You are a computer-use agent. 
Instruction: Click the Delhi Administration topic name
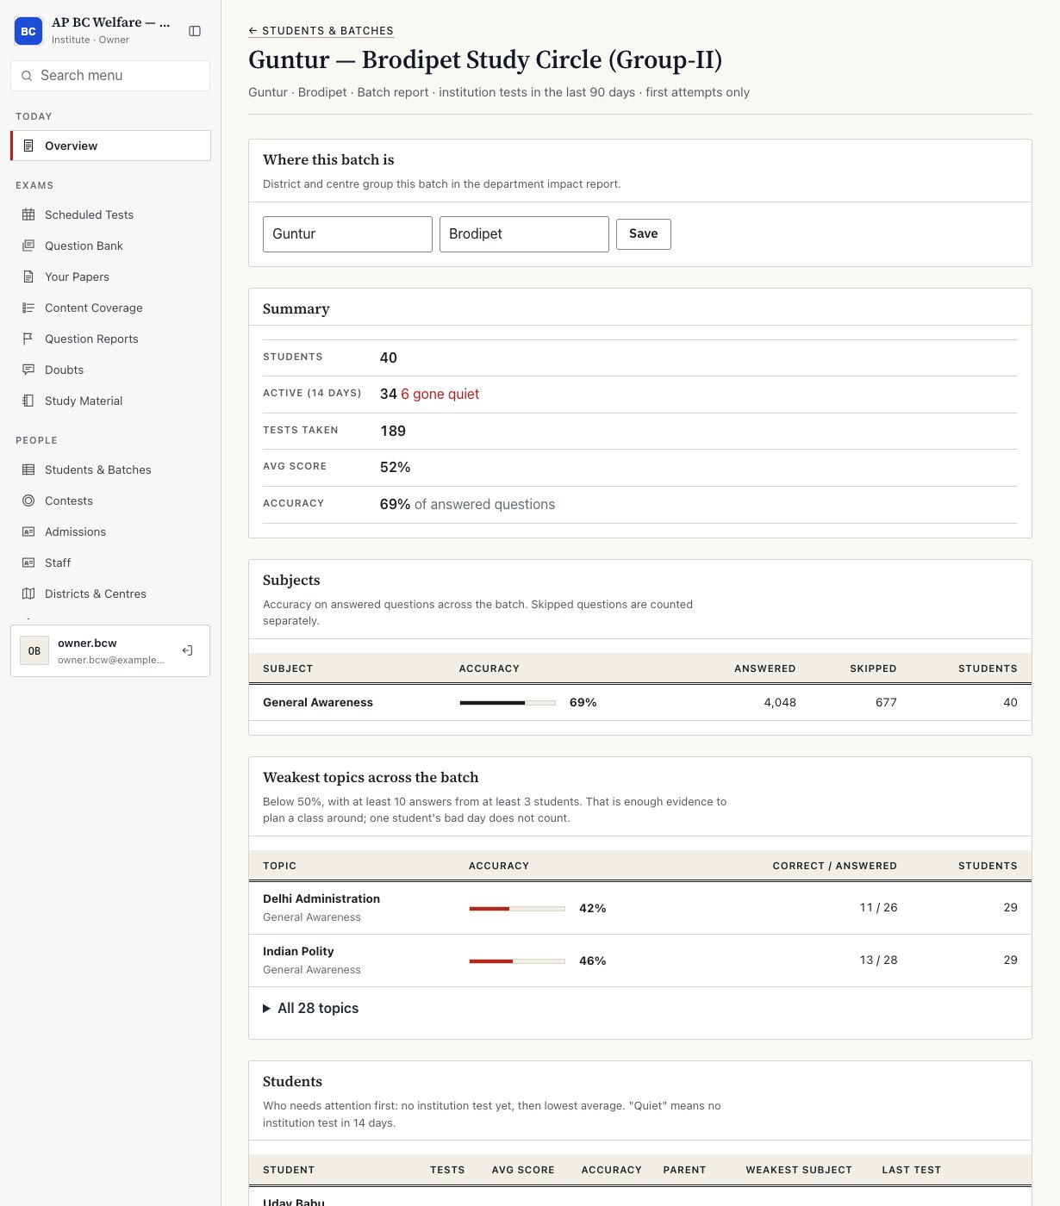[x=321, y=898]
